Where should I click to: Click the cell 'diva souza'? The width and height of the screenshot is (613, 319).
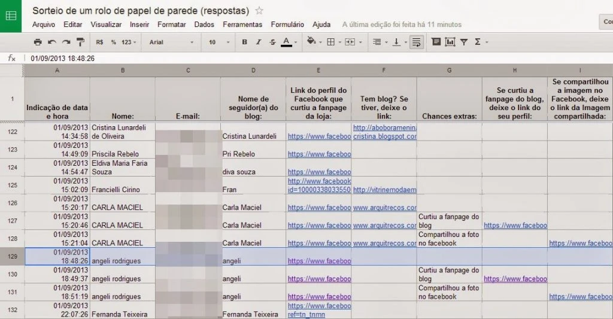coord(253,168)
